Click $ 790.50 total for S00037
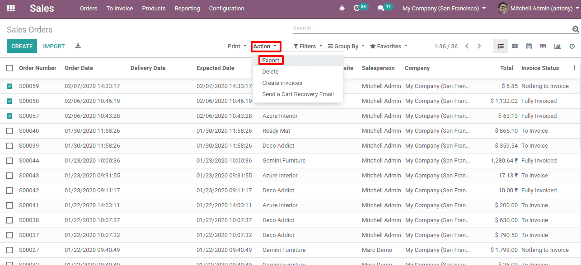This screenshot has width=581, height=265. [506, 235]
